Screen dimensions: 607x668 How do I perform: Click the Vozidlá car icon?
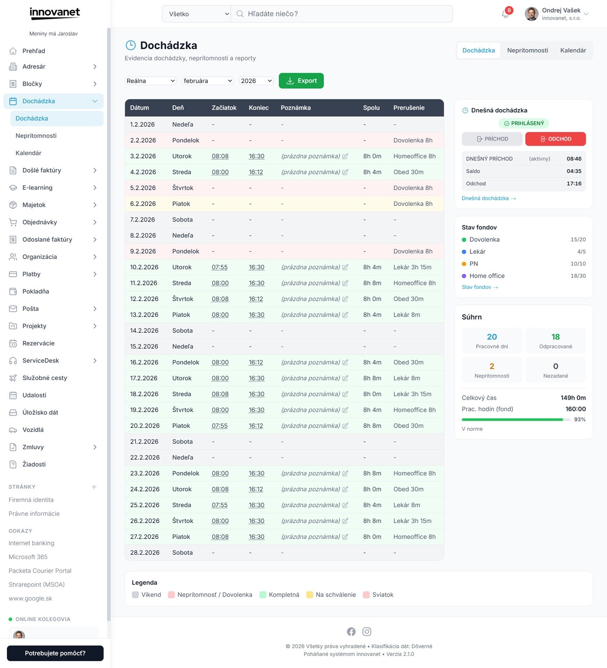[x=13, y=430]
